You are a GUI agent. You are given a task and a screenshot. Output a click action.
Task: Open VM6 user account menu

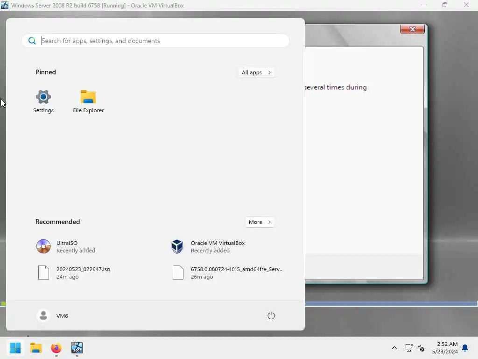point(52,316)
